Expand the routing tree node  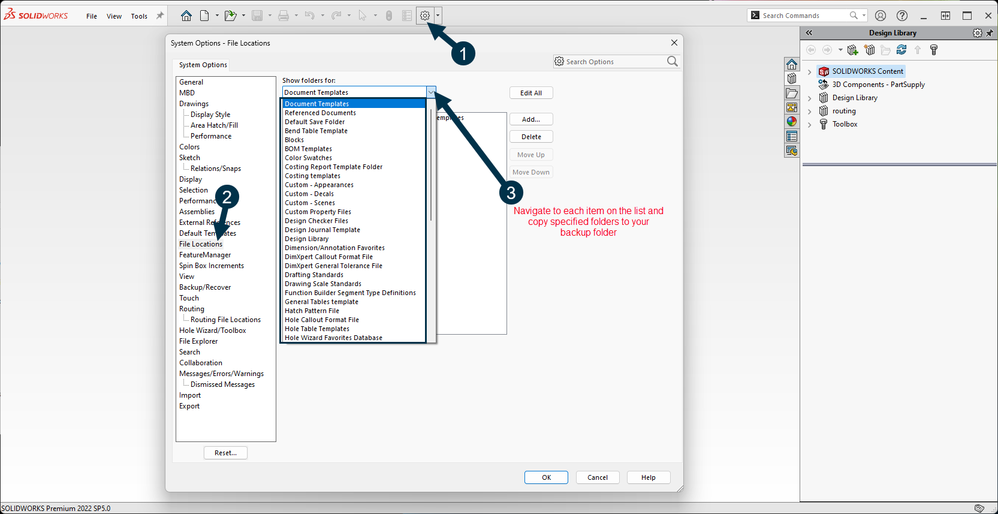(x=810, y=111)
